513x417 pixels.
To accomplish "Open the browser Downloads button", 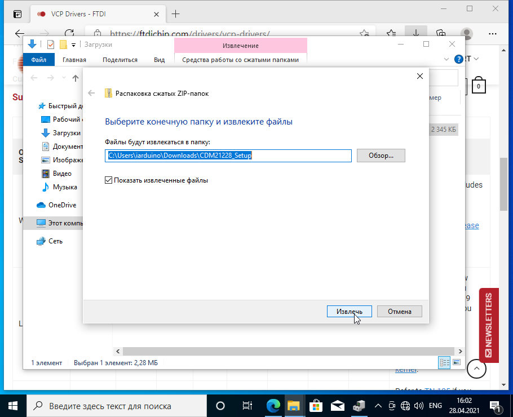I will tap(416, 32).
